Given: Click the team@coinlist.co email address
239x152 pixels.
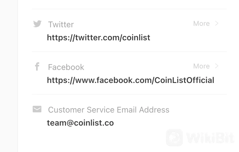Looking at the screenshot, I should [80, 123].
